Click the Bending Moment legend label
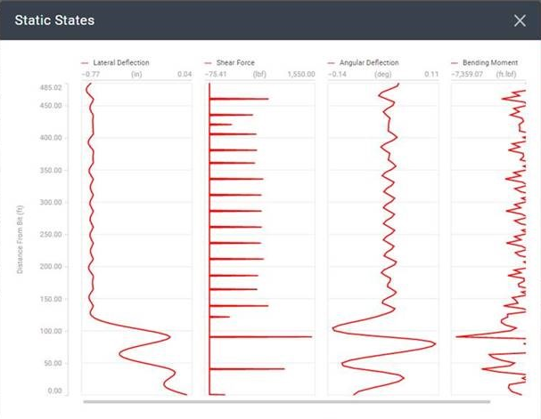The height and width of the screenshot is (419, 541). pos(490,63)
